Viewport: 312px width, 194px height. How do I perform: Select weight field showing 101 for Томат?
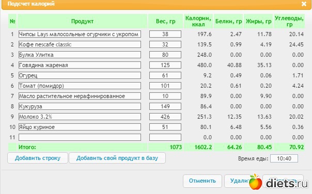165,86
